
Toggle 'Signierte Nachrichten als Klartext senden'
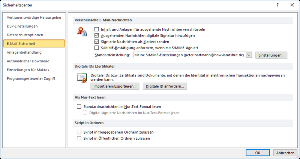(97, 42)
